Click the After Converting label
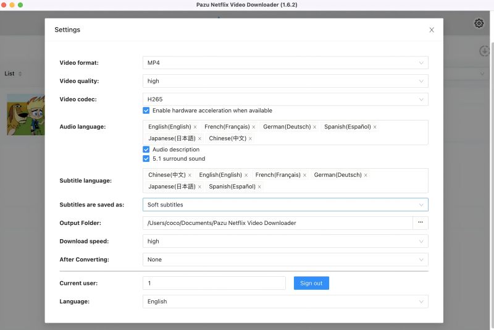Viewport: 494px width, 330px height. (x=84, y=260)
